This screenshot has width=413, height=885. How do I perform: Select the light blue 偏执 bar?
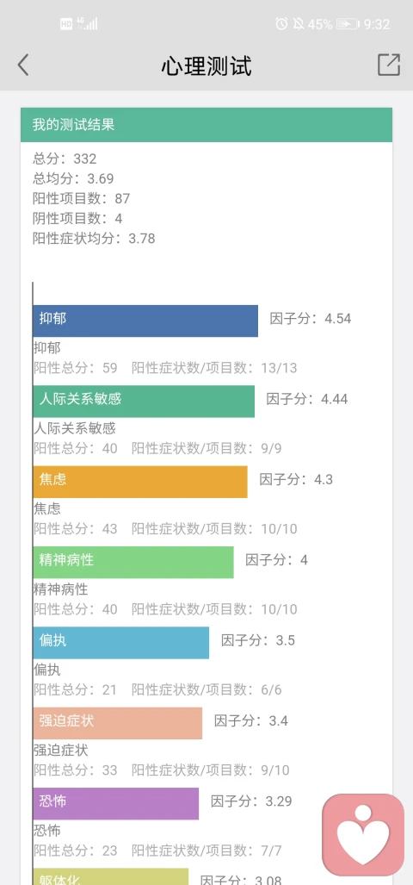pyautogui.click(x=121, y=642)
